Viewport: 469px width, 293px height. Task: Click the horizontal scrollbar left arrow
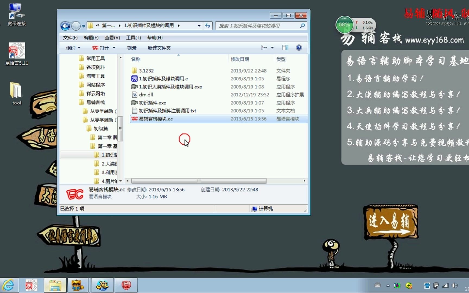[x=128, y=181]
